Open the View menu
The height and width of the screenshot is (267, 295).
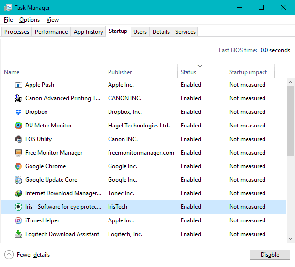click(x=52, y=20)
